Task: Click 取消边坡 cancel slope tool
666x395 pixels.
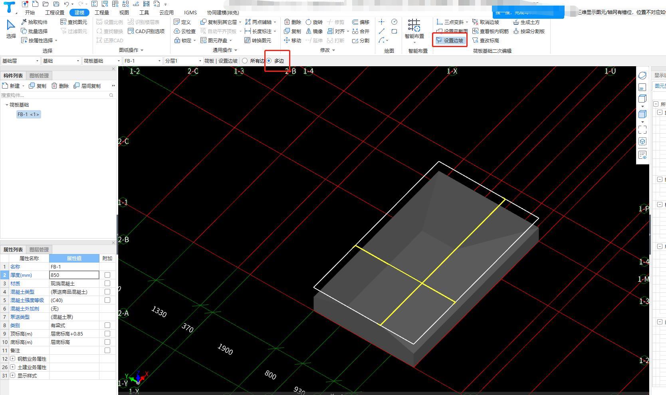Action: pyautogui.click(x=486, y=22)
